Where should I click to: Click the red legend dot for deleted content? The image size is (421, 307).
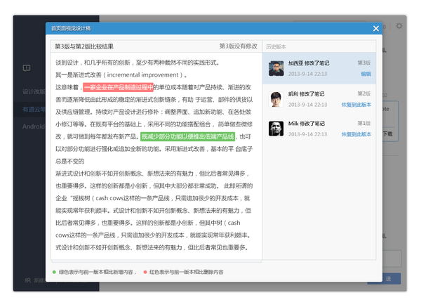(x=145, y=272)
